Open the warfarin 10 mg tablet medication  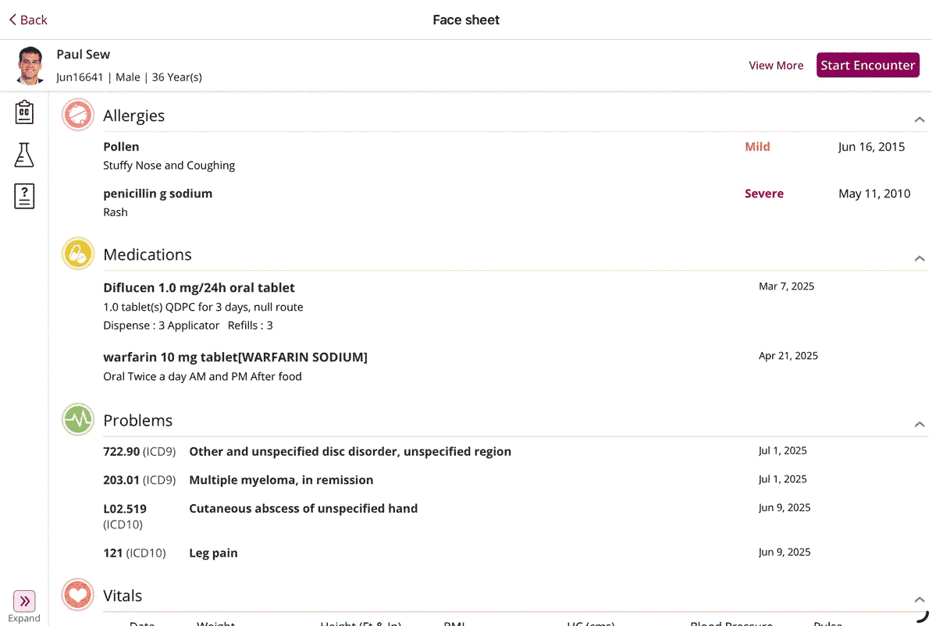[235, 357]
